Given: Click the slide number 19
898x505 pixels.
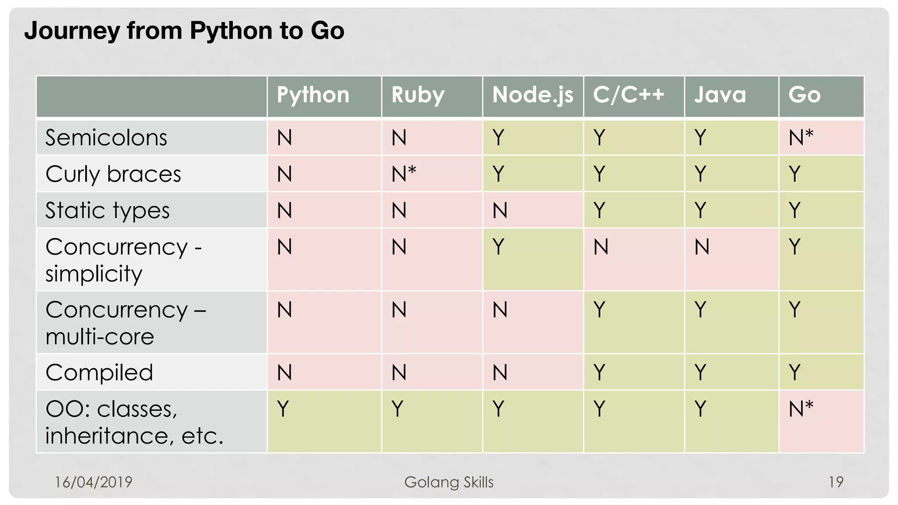Looking at the screenshot, I should pyautogui.click(x=836, y=482).
